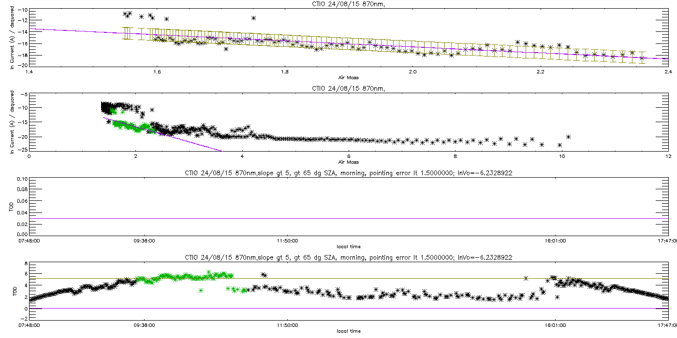Viewport: 677px width, 338px height.
Task: Select the rightmost data star near air mass 10
Action: [x=568, y=137]
